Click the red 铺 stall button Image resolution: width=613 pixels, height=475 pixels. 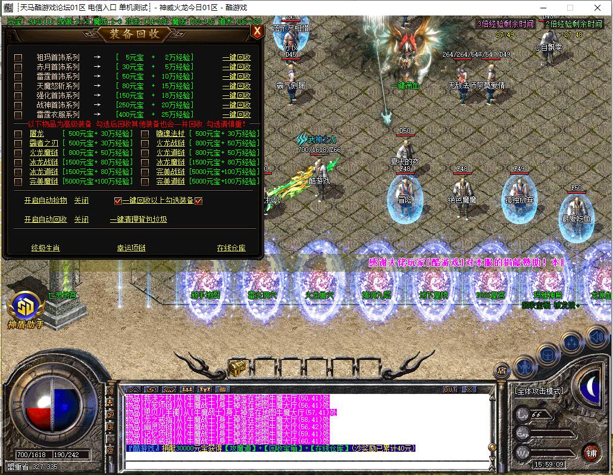591,452
